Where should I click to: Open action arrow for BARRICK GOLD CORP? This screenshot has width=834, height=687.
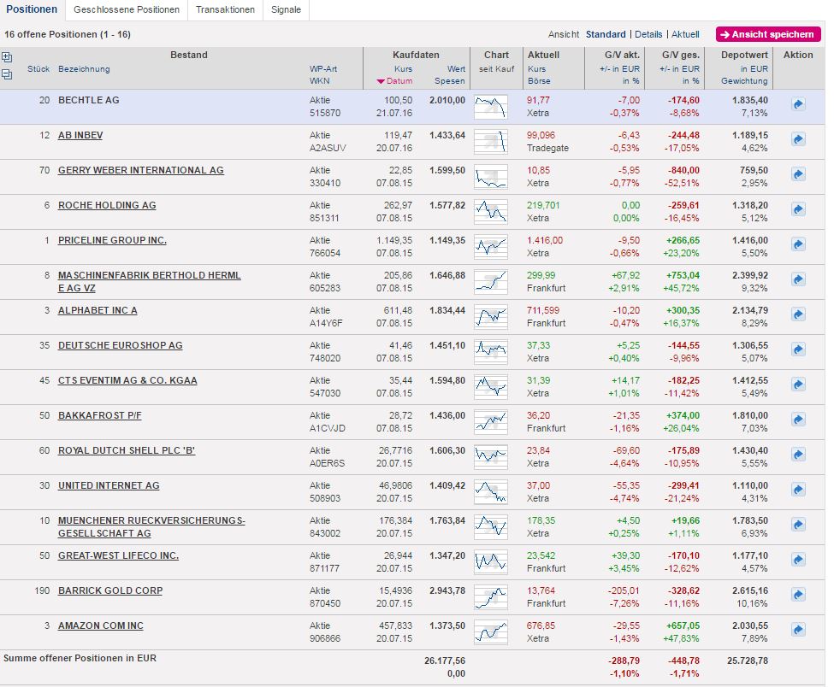798,595
